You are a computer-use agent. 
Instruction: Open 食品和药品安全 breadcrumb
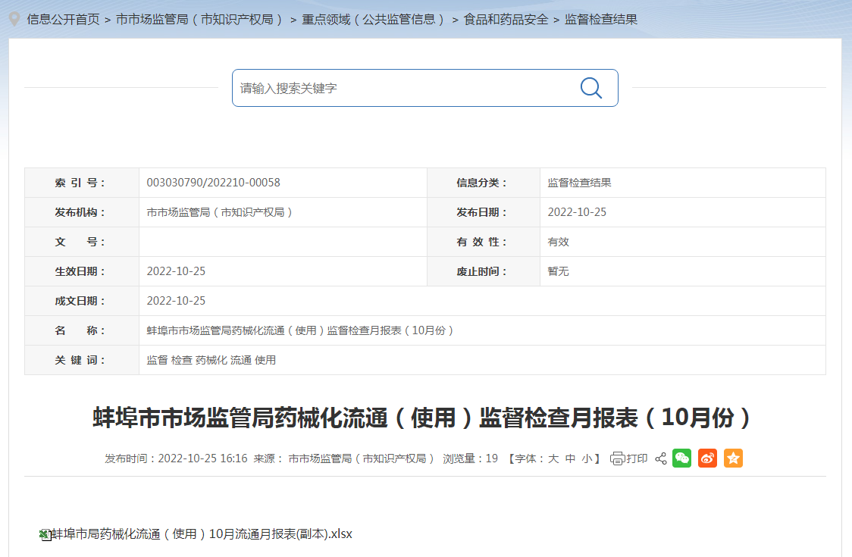coord(506,20)
